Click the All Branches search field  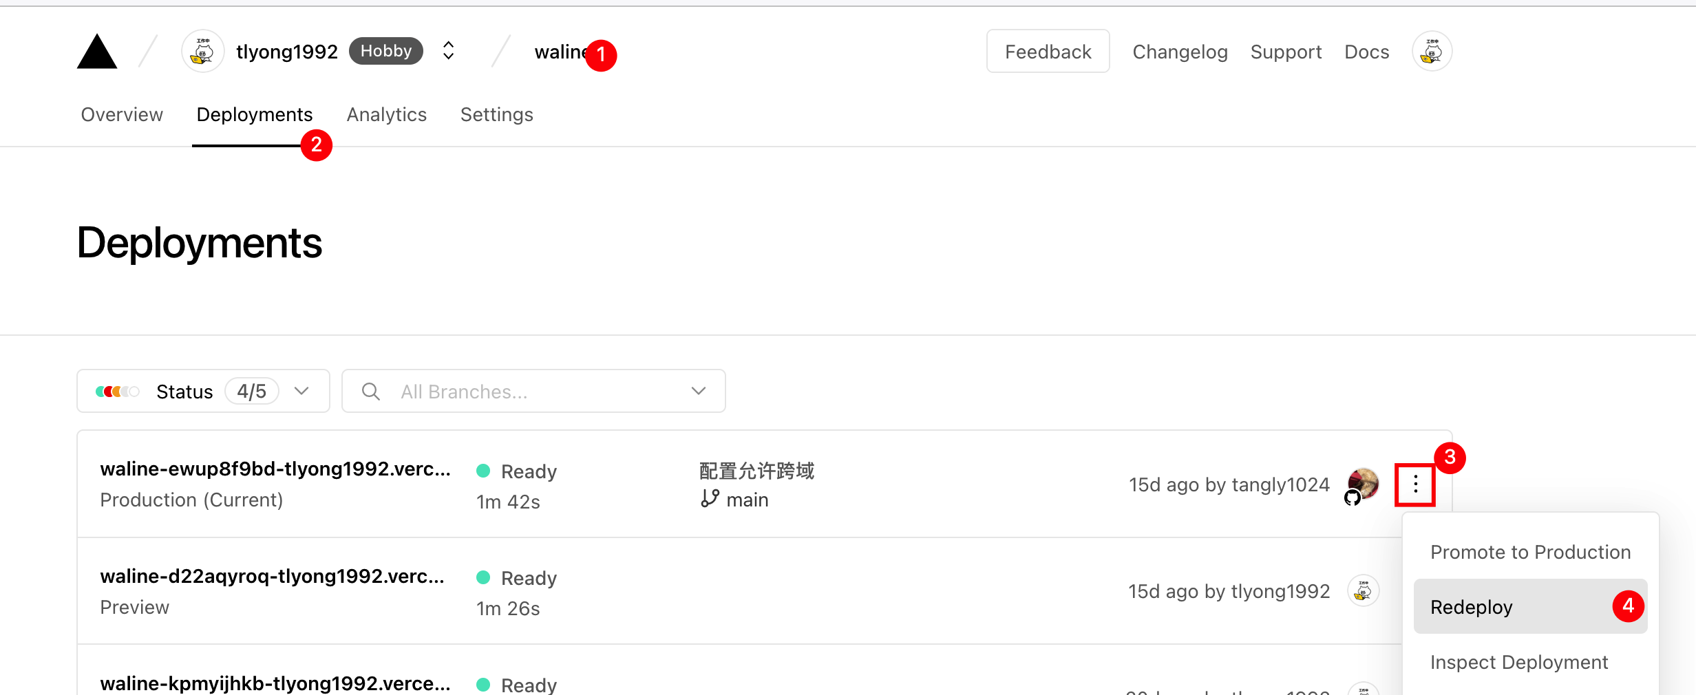(533, 391)
